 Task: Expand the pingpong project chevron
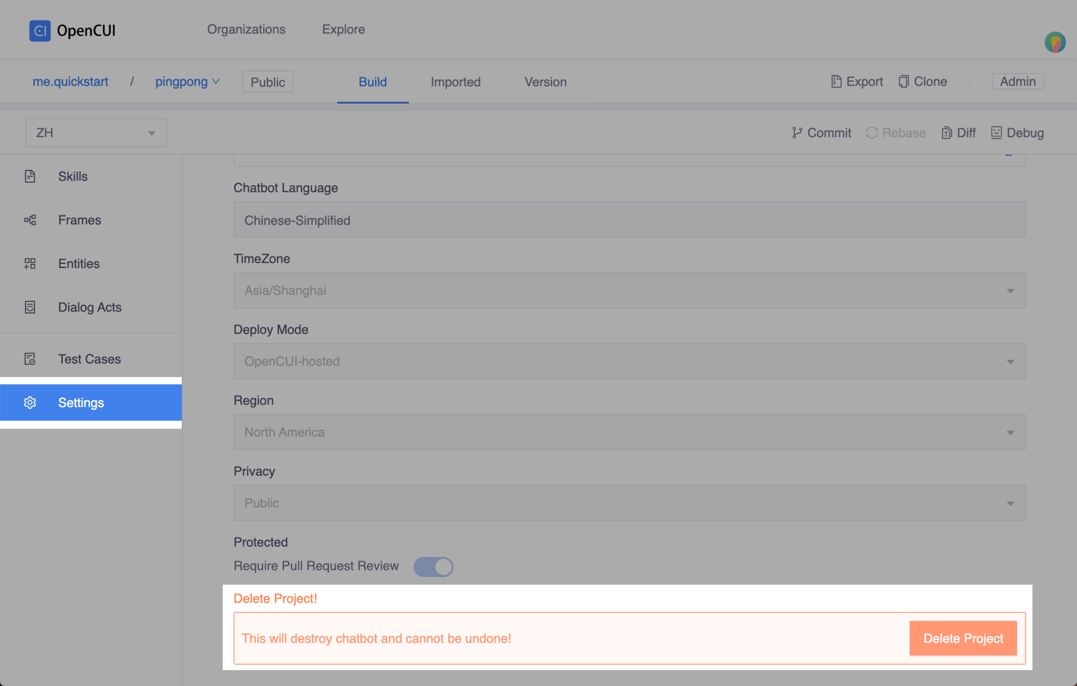pos(216,82)
